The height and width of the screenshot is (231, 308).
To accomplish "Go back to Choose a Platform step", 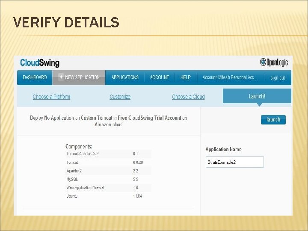I will coord(51,97).
